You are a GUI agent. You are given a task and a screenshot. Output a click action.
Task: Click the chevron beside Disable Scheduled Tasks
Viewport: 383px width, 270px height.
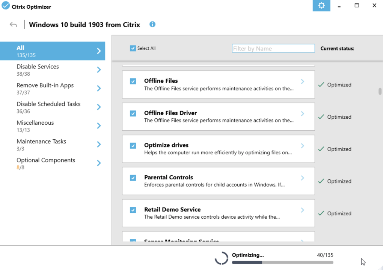coord(99,107)
